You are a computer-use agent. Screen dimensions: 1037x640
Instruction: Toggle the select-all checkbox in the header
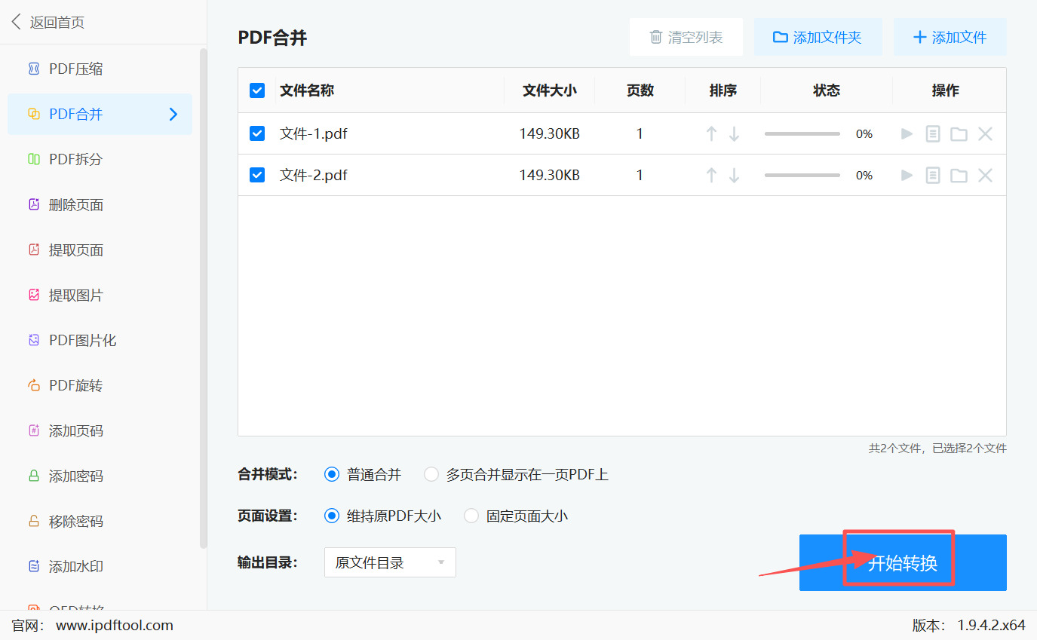pos(257,90)
